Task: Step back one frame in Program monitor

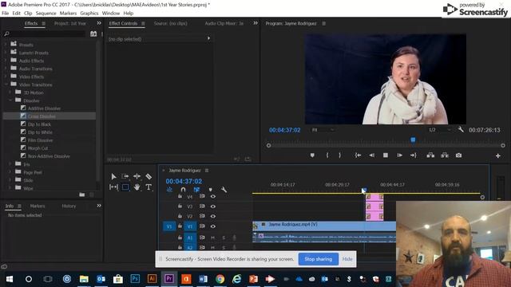Action: (371, 155)
